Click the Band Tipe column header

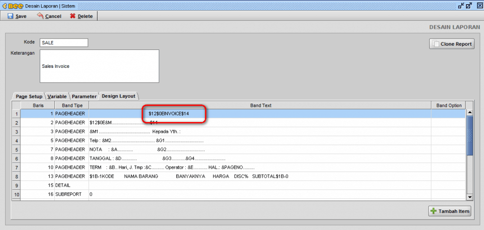(x=72, y=105)
